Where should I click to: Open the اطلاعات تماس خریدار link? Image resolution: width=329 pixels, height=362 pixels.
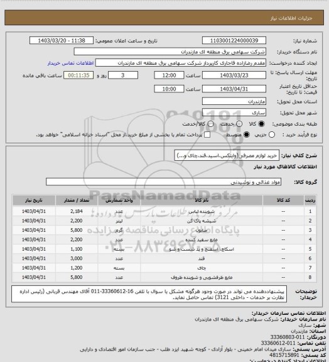pyautogui.click(x=70, y=63)
